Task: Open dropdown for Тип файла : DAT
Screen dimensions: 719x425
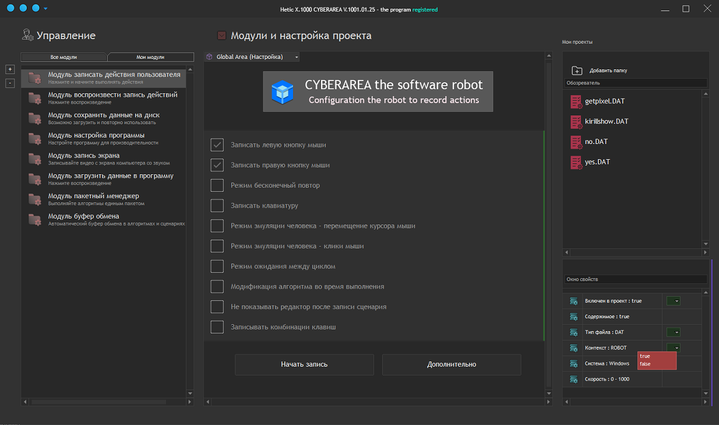Action: [674, 332]
